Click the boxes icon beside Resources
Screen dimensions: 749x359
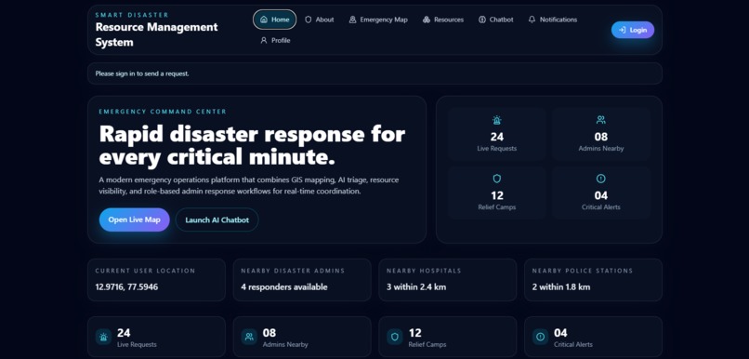427,20
